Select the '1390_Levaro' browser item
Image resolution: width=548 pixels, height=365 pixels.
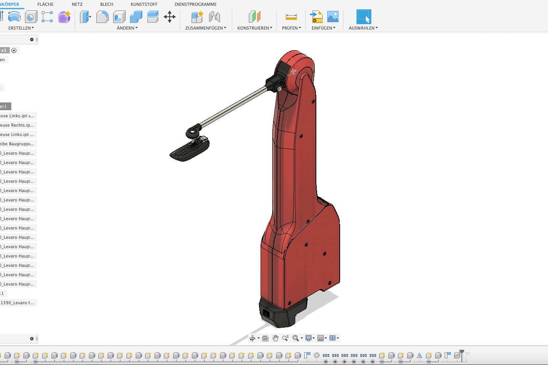[x=18, y=303]
